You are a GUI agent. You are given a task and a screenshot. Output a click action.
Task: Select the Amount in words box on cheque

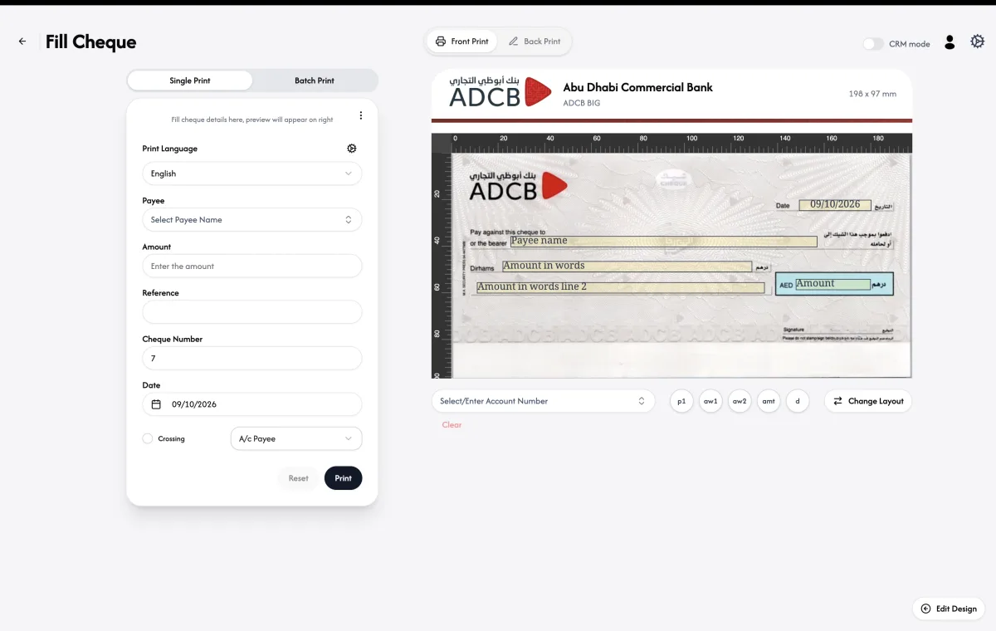coord(627,267)
